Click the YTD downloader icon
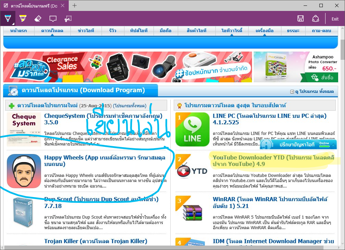 pyautogui.click(x=192, y=171)
